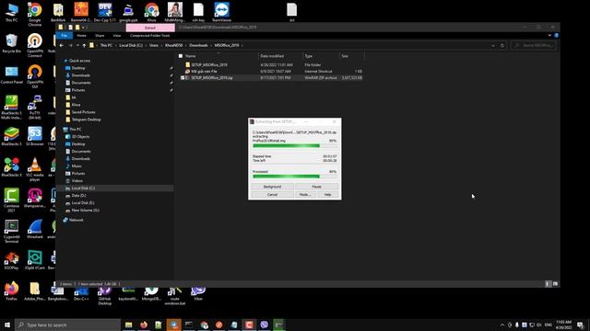Open Music in navigation pane

[x=77, y=165]
